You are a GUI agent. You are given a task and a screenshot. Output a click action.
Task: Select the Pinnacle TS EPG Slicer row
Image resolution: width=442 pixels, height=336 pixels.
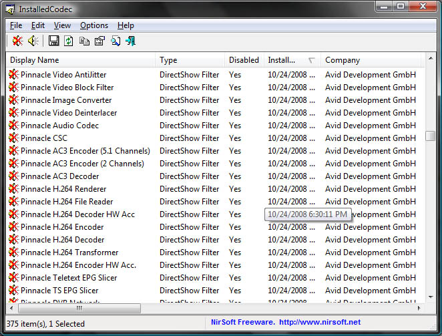pos(216,291)
